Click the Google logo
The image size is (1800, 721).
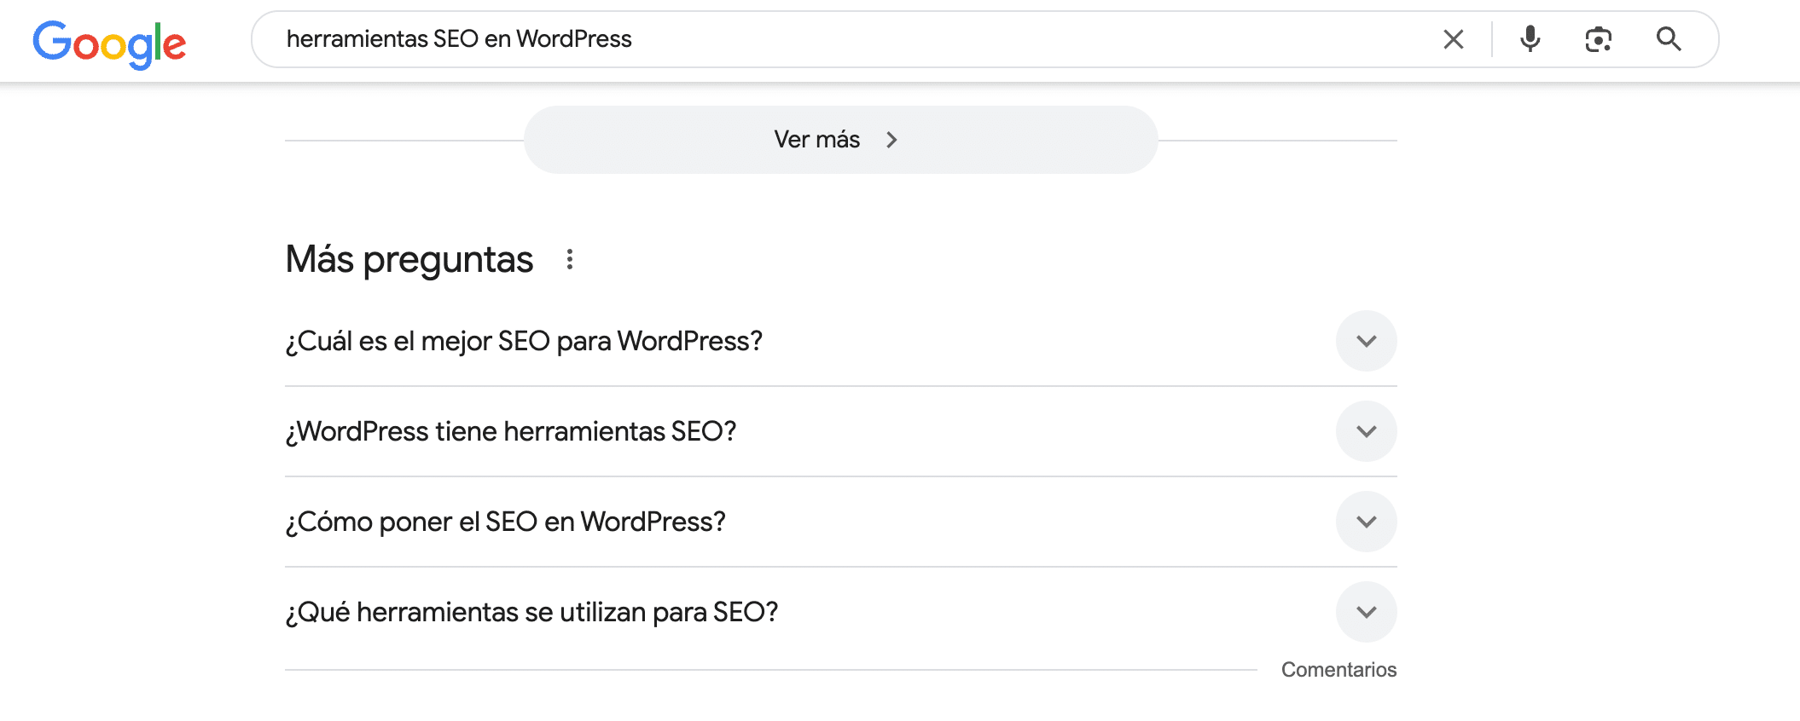tap(109, 43)
